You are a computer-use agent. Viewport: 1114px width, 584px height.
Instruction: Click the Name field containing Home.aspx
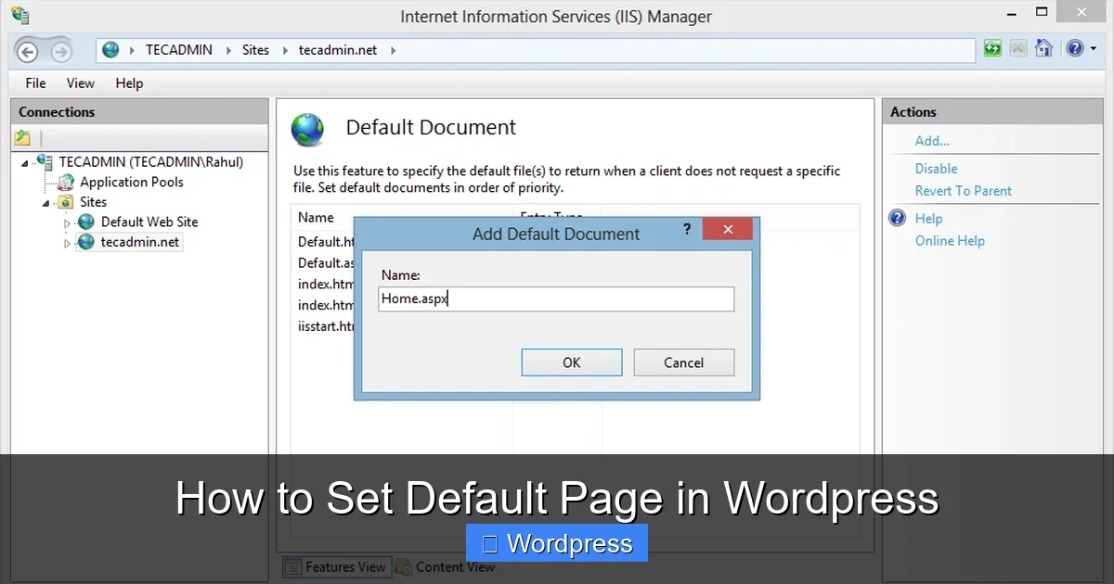coord(556,298)
